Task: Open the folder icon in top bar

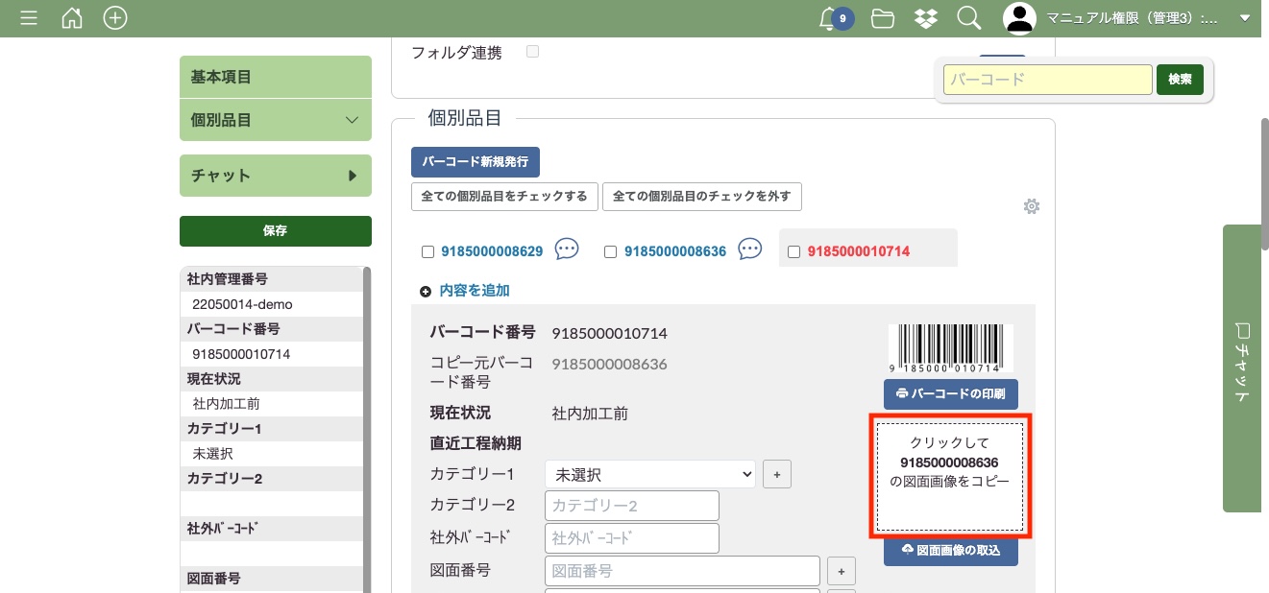Action: 883,18
